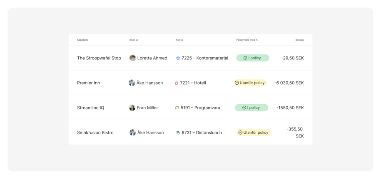Click the 'Utanför policy' badge for Smakfusion Bistro
This screenshot has height=179, width=381.
[254, 132]
